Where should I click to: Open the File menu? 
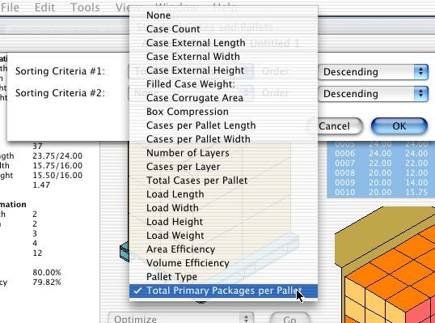click(x=10, y=7)
